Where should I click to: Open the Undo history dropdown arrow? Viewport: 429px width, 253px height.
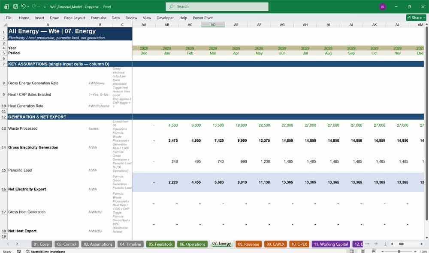click(x=28, y=6)
